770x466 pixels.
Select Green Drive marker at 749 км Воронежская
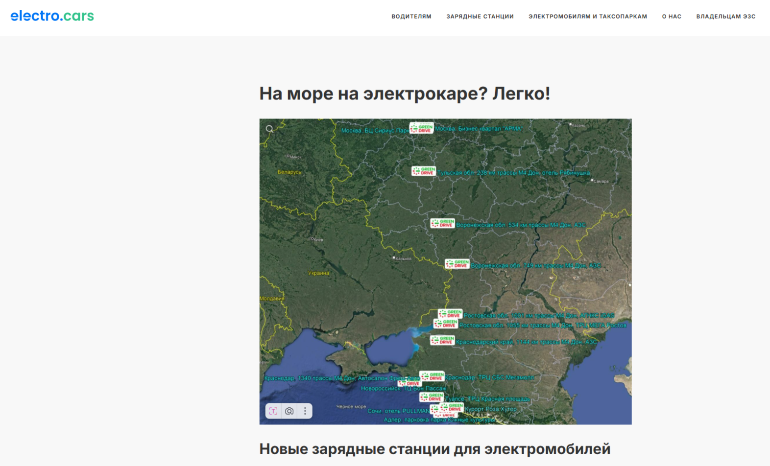click(x=457, y=264)
